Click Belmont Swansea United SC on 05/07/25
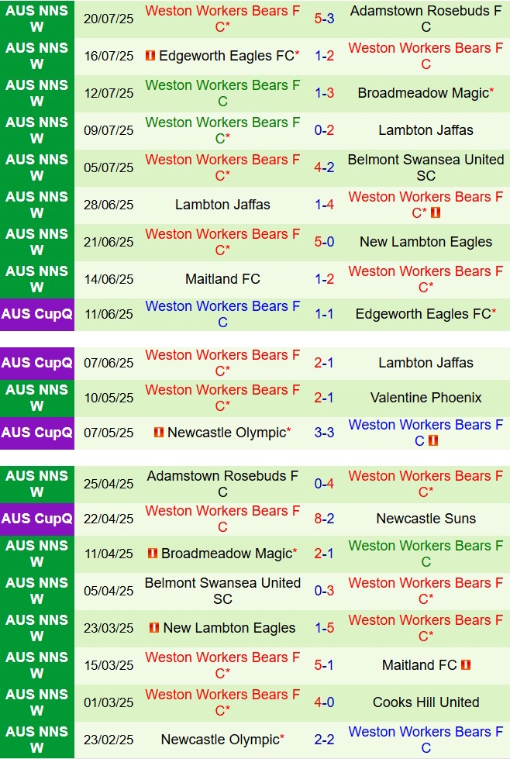 426,167
